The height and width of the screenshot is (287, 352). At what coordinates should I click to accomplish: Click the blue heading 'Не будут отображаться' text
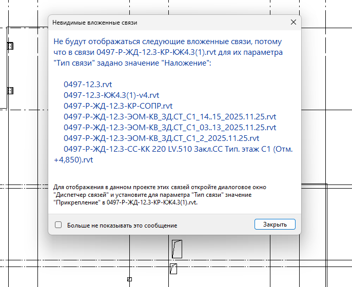(x=168, y=52)
